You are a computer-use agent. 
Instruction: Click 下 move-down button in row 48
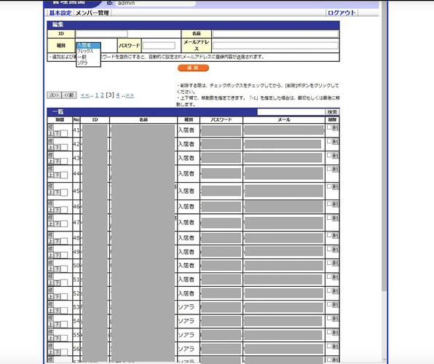point(57,241)
